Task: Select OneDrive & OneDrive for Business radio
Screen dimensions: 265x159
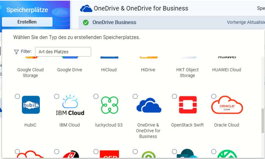Action: 135,96
